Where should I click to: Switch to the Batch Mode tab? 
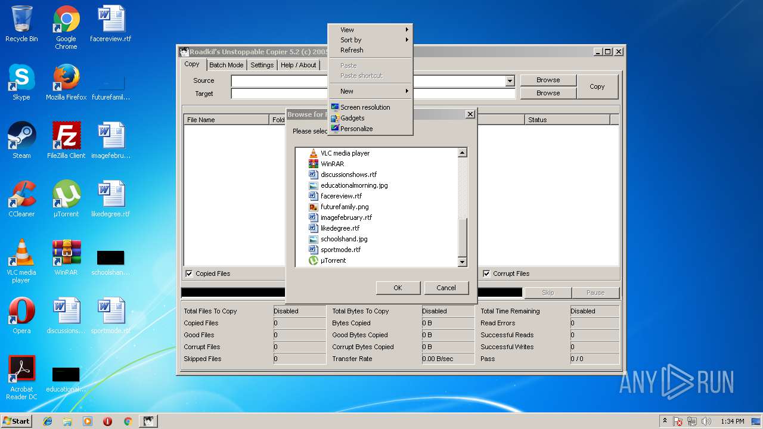tap(226, 65)
